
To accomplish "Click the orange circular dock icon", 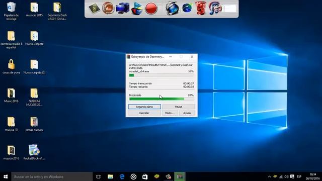I will pyautogui.click(x=108, y=8).
